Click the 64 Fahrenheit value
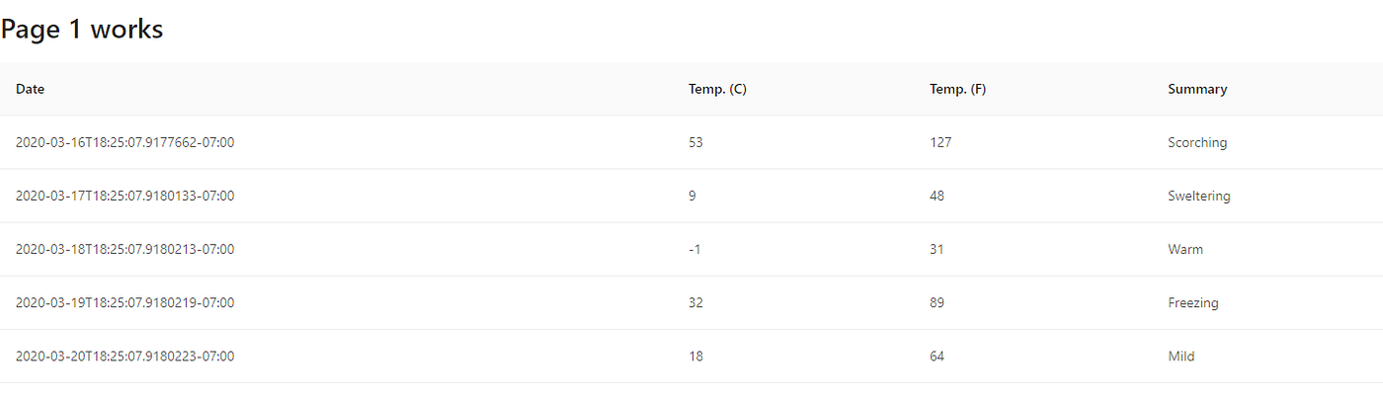 tap(936, 356)
